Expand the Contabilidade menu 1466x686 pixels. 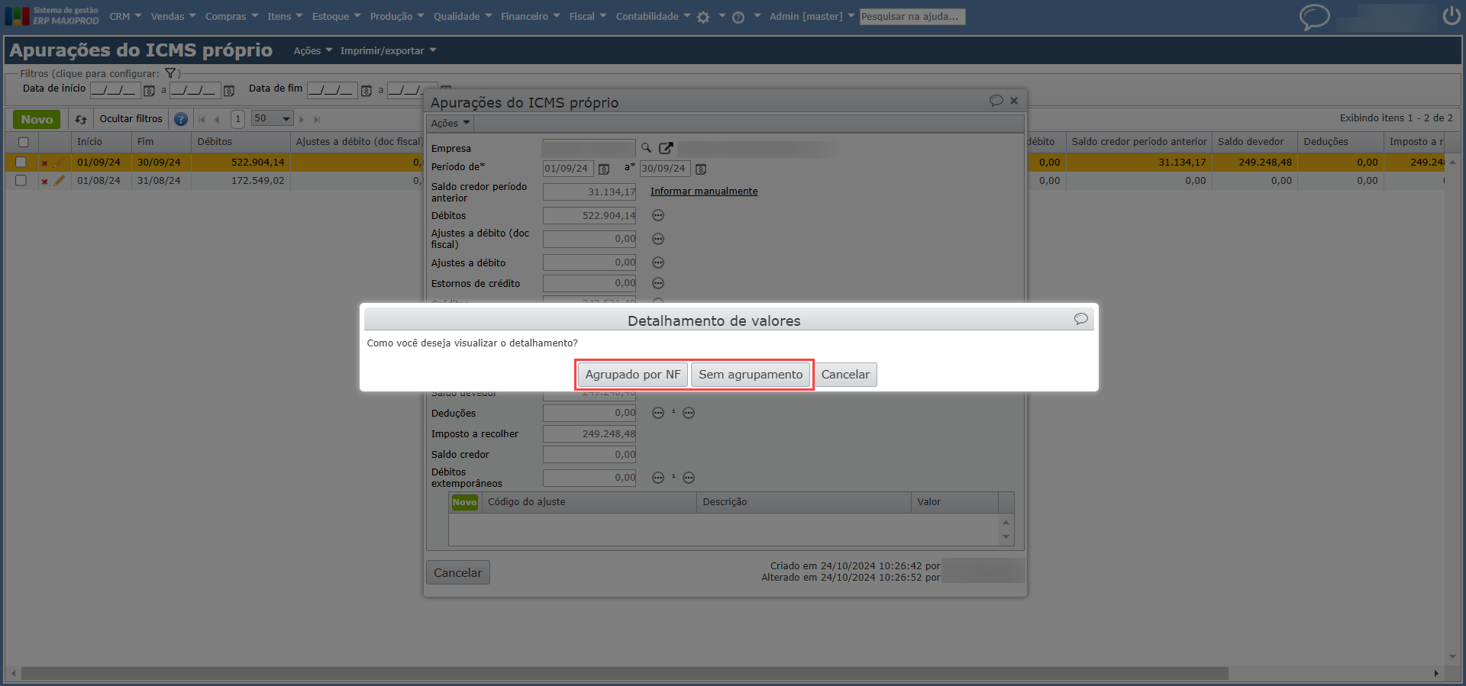coord(653,16)
